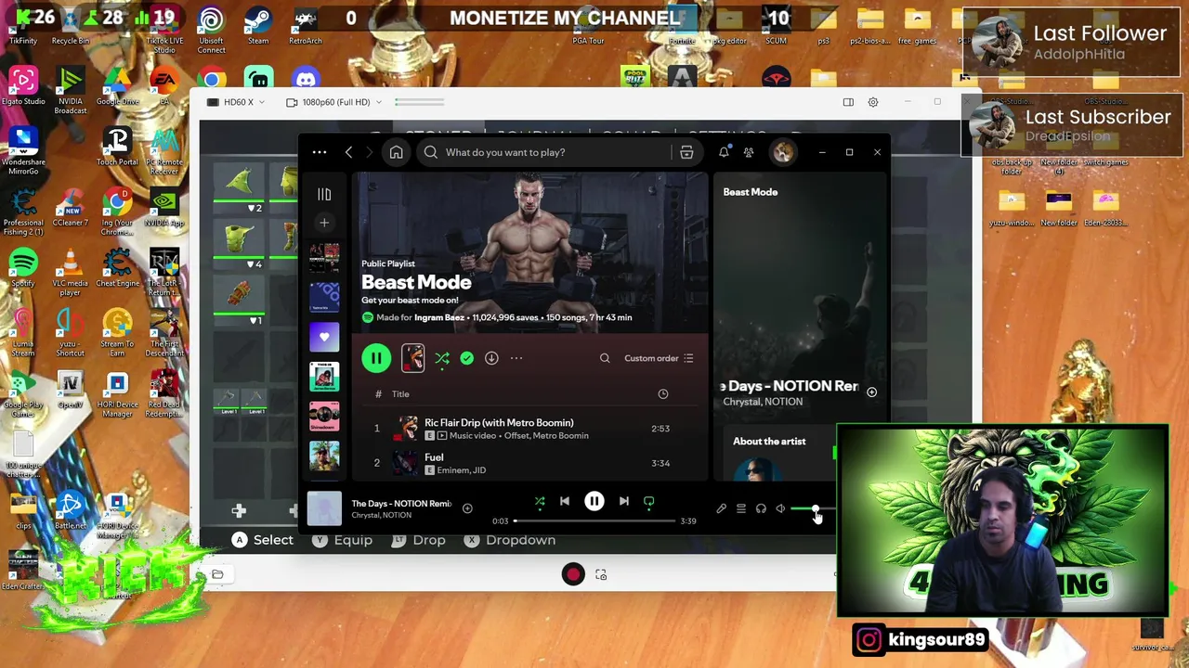Image resolution: width=1189 pixels, height=668 pixels.
Task: Open the Browse icon in search bar
Action: click(686, 152)
